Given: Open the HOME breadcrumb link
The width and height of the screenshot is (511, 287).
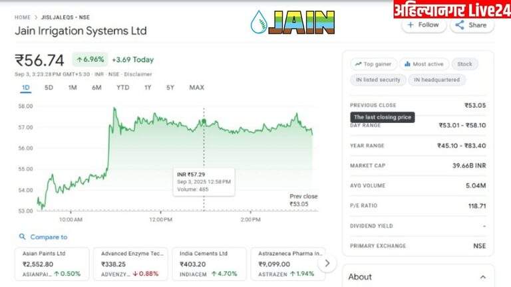Looking at the screenshot, I should click(x=23, y=16).
